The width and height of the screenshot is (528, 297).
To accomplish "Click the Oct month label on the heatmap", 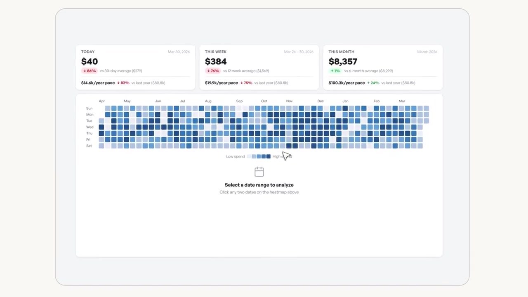I will [264, 101].
